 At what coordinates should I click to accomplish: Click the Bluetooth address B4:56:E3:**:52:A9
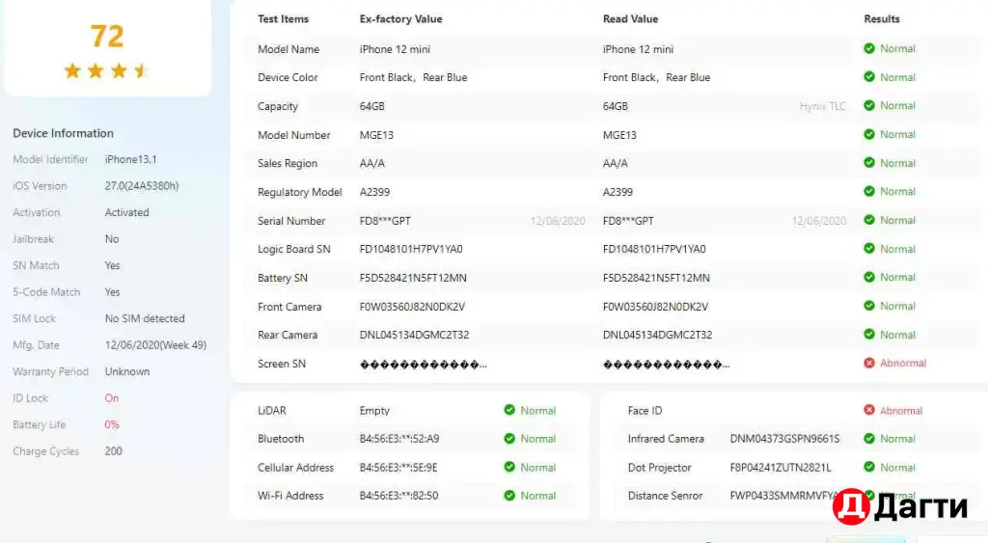pos(398,439)
